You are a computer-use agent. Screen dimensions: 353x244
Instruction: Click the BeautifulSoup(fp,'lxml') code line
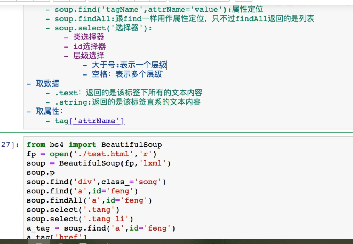(98, 163)
